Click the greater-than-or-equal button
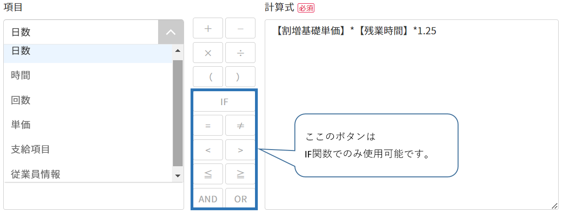The width and height of the screenshot is (561, 213). pyautogui.click(x=240, y=174)
